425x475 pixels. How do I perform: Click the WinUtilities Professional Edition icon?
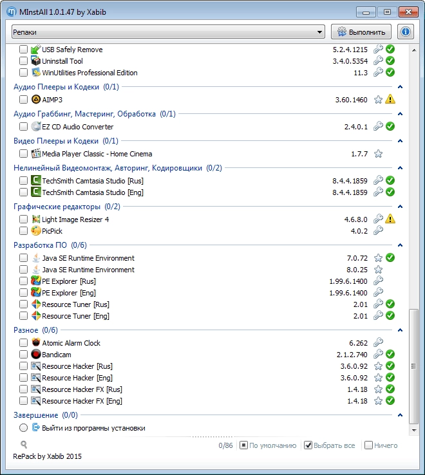[36, 72]
